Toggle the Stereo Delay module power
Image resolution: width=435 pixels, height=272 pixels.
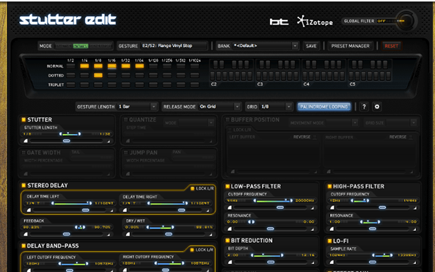[x=23, y=185]
